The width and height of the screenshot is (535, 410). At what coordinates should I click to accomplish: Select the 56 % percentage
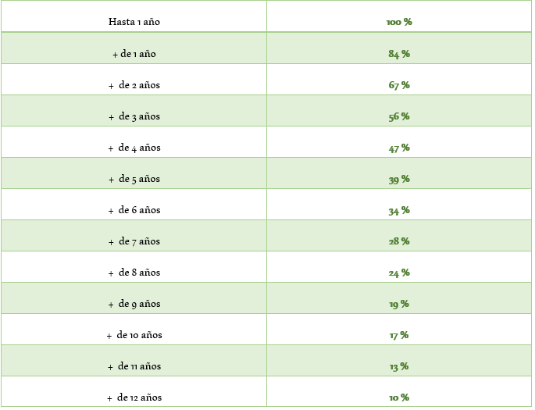pos(398,116)
